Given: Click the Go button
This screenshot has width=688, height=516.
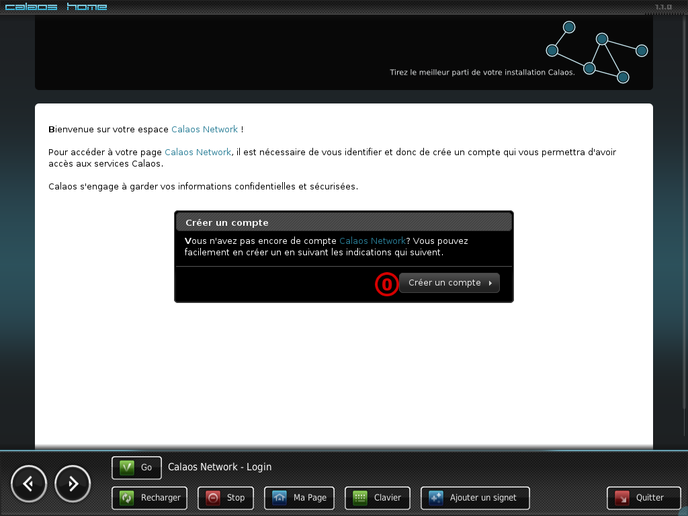Looking at the screenshot, I should click(136, 468).
